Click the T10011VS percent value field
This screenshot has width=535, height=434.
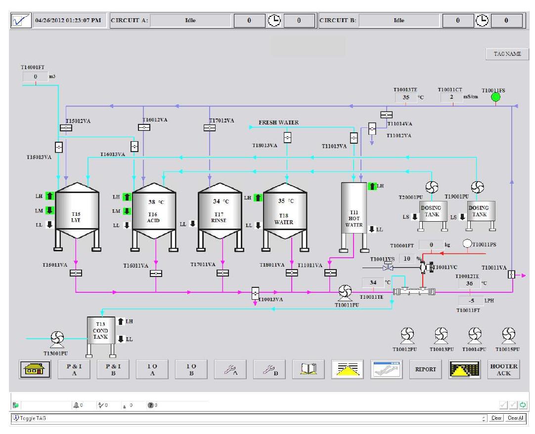tap(407, 259)
